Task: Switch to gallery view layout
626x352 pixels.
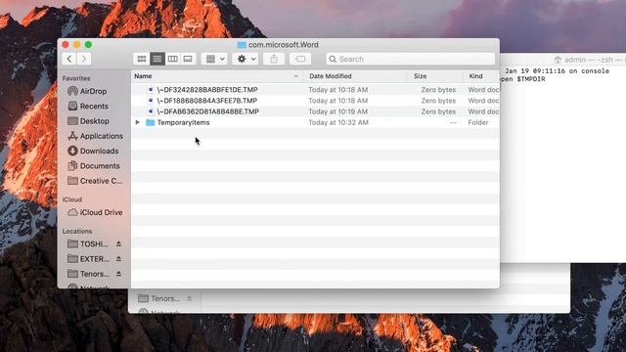Action: pos(188,59)
